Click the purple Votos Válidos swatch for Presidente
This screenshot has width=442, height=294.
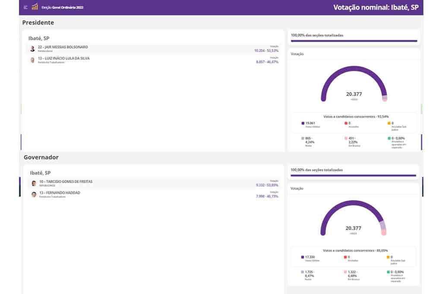point(303,123)
